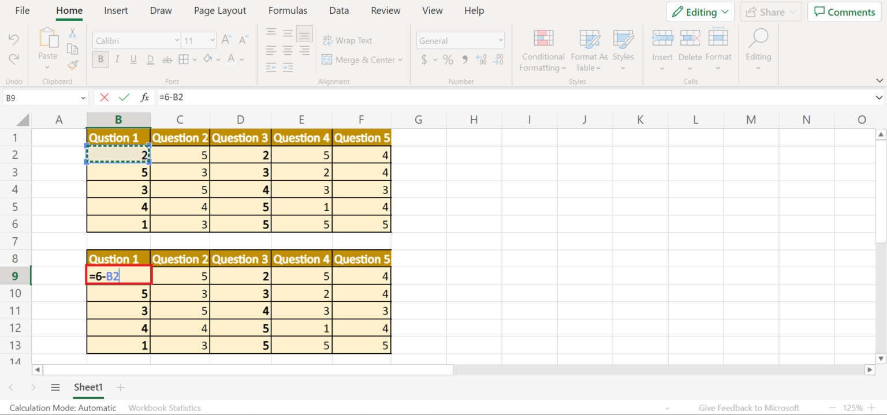The height and width of the screenshot is (415, 887).
Task: Toggle Italic formatting
Action: pyautogui.click(x=117, y=59)
